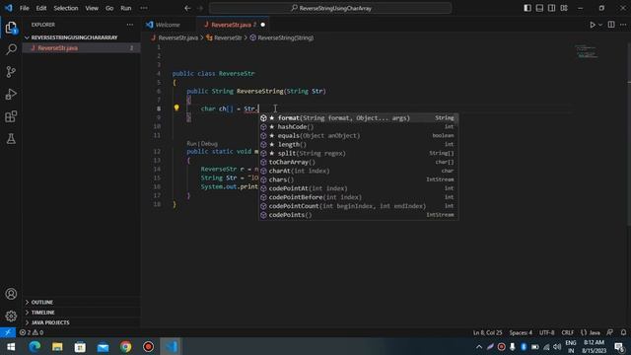Click Ln 8, Col 25 in status bar
This screenshot has height=355, width=631.
[487, 333]
